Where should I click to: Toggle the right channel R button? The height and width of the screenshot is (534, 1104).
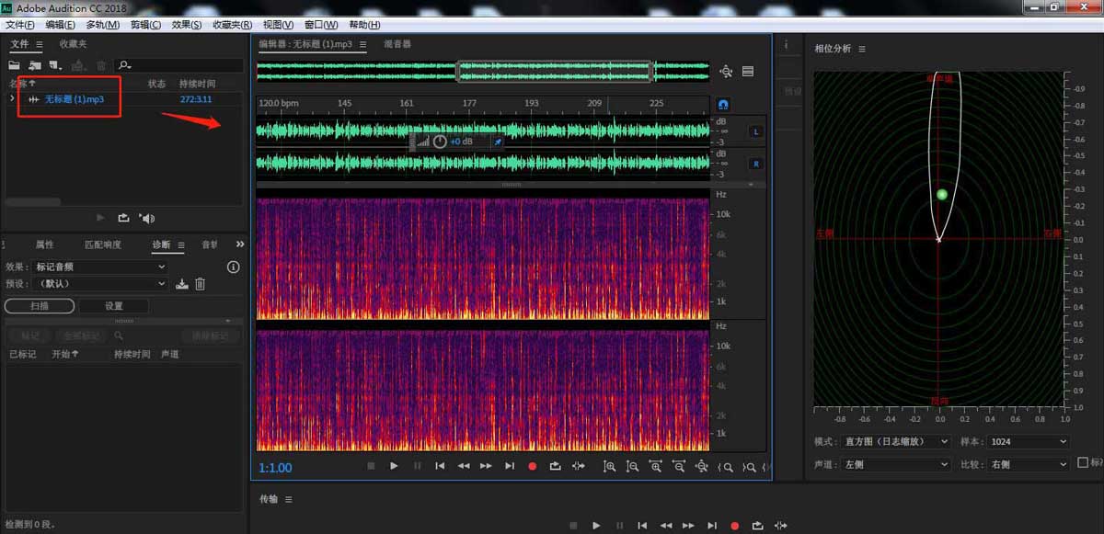(756, 164)
